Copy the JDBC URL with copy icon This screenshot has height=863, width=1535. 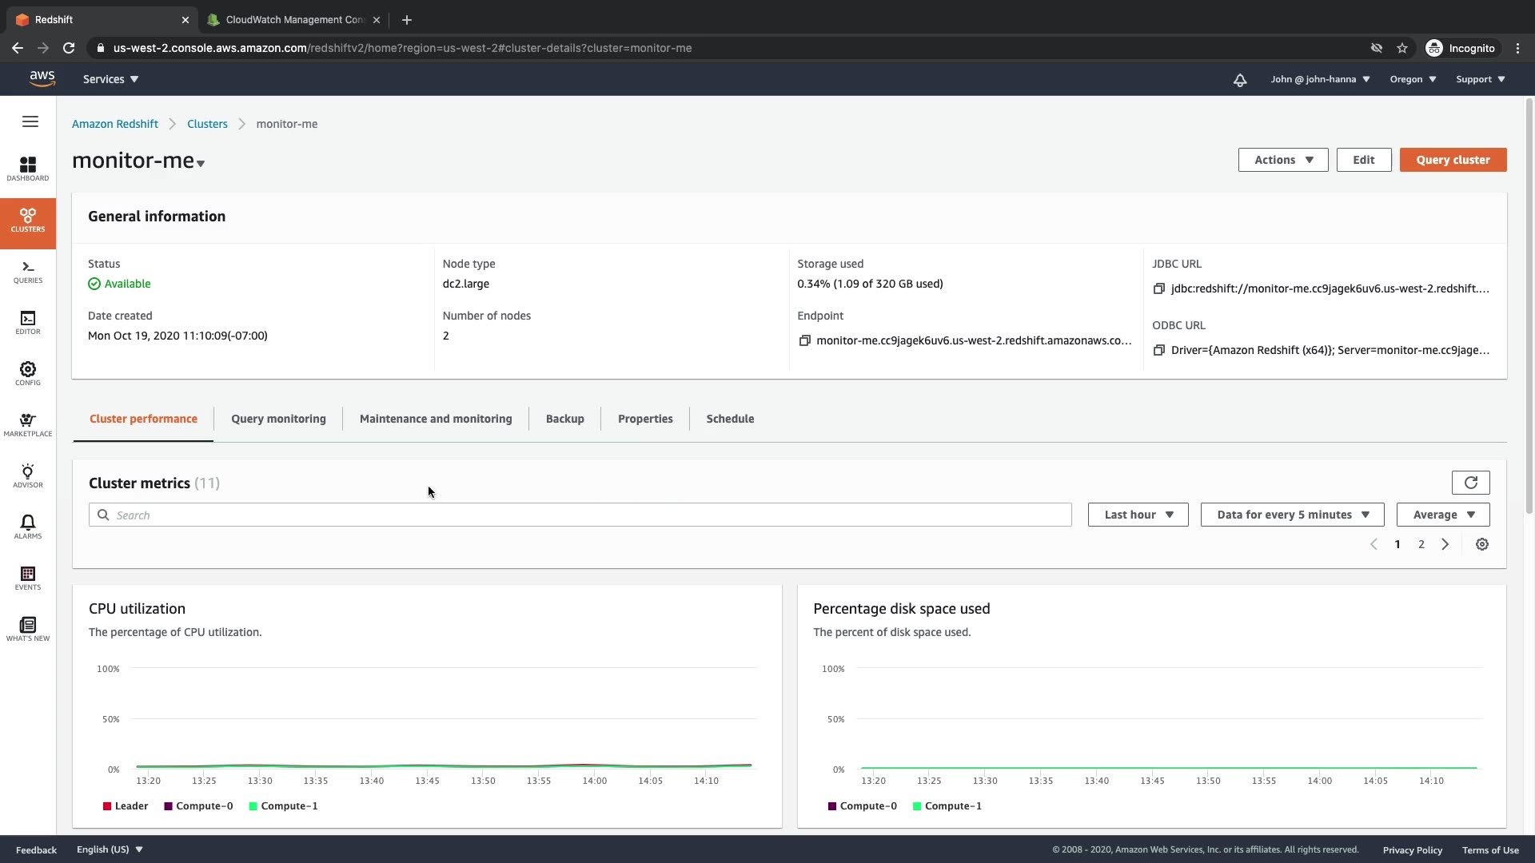pyautogui.click(x=1158, y=288)
